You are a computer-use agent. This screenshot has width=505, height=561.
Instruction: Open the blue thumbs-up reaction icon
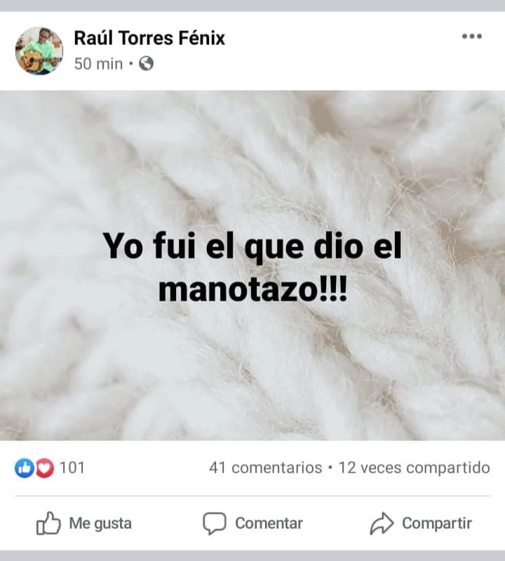[x=25, y=468]
